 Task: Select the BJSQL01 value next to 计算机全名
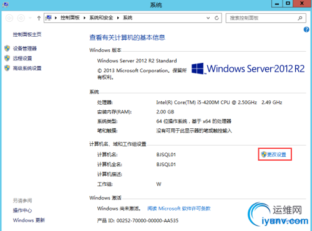pyautogui.click(x=166, y=164)
